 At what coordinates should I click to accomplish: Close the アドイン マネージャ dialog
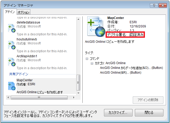(x=163, y=5)
